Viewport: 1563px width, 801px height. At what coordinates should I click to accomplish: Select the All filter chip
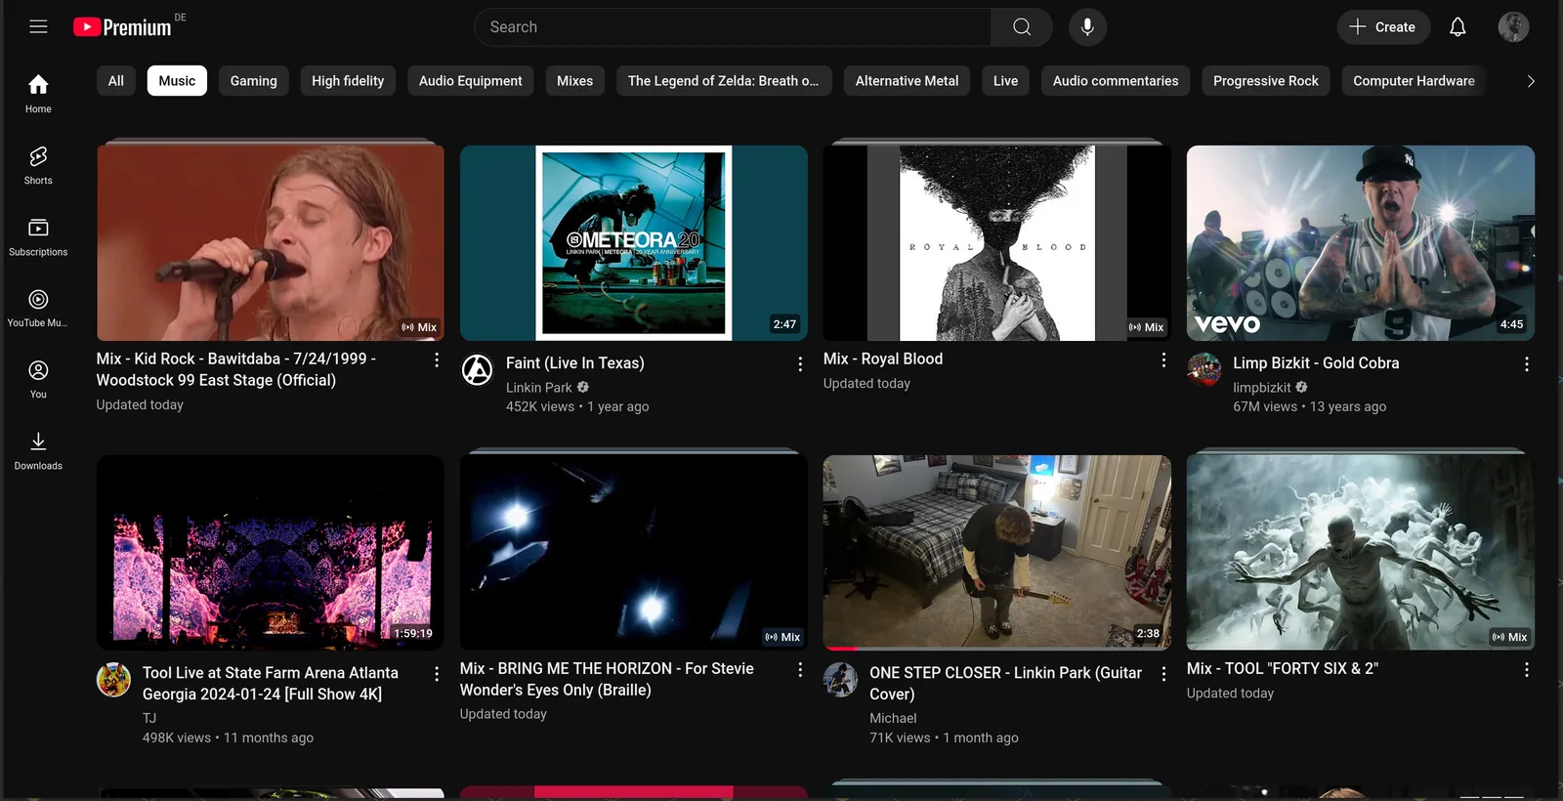tap(116, 81)
